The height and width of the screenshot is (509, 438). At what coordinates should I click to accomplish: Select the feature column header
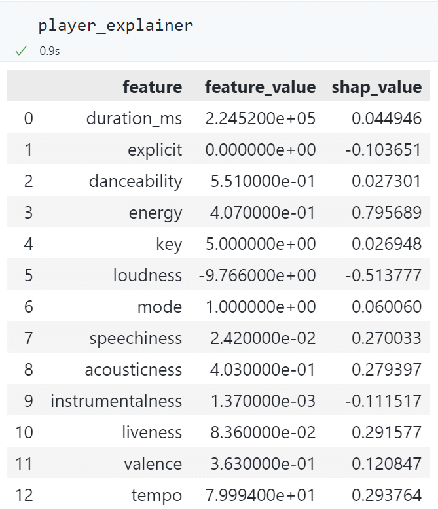(152, 87)
